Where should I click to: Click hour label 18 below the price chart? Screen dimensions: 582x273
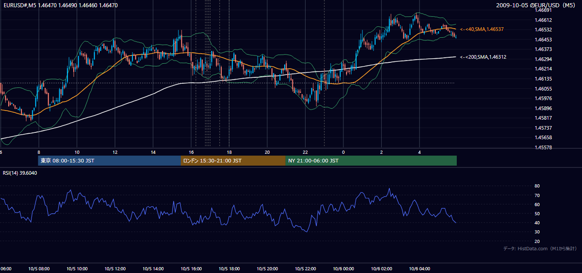tap(229, 152)
